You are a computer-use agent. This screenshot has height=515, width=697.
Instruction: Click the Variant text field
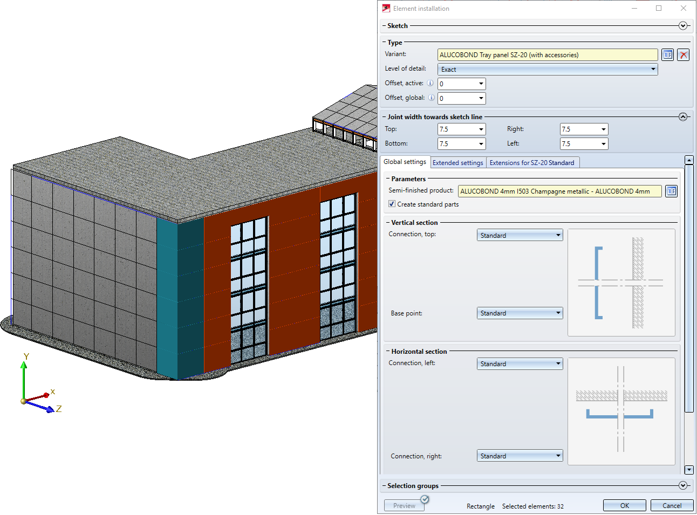click(x=547, y=55)
